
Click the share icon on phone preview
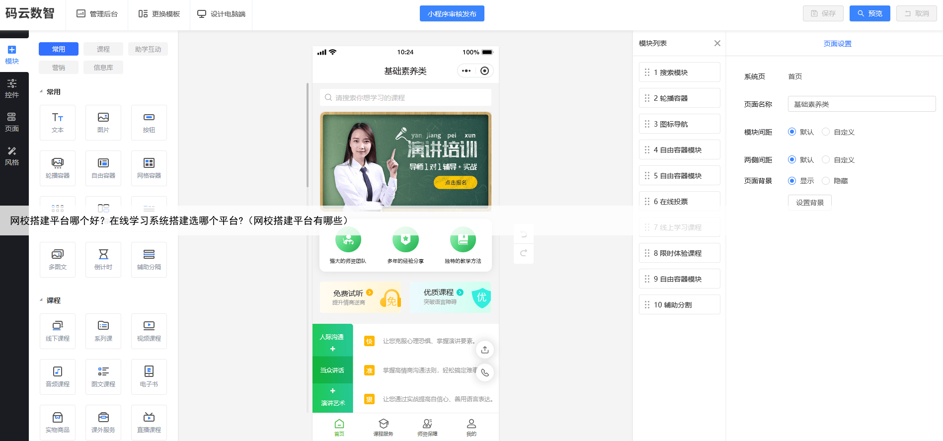485,350
